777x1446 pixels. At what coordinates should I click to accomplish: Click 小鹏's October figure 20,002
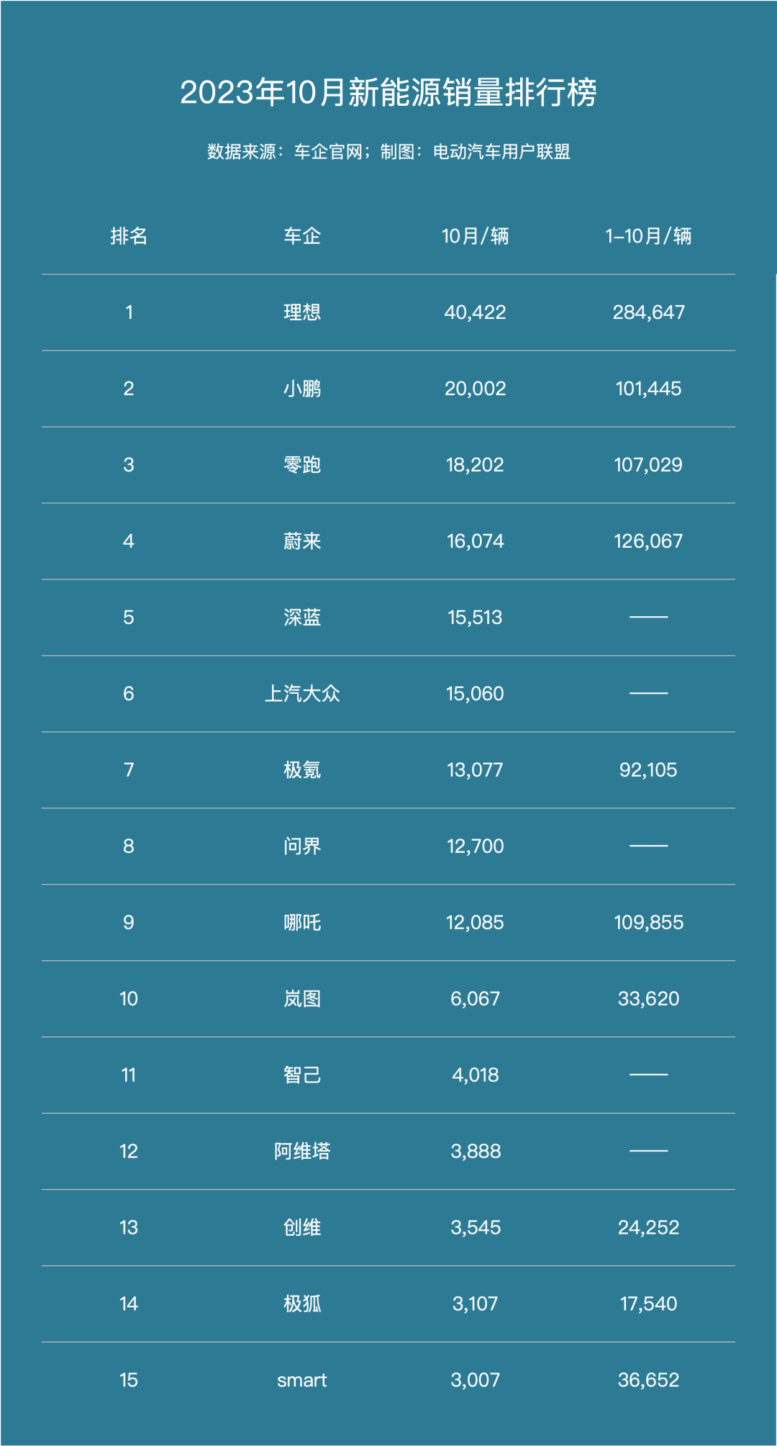475,389
